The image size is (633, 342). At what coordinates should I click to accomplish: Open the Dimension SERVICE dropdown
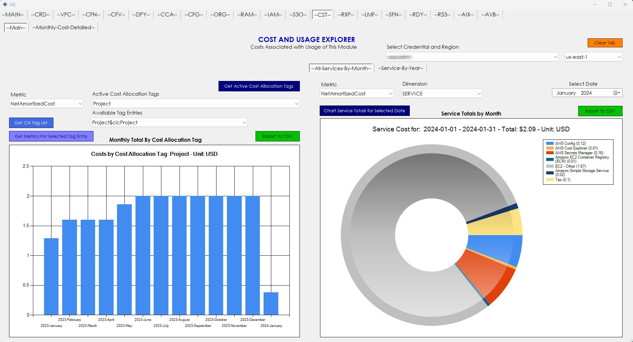(479, 94)
